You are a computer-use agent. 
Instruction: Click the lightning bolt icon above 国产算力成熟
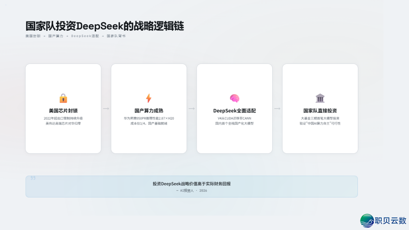tap(149, 98)
